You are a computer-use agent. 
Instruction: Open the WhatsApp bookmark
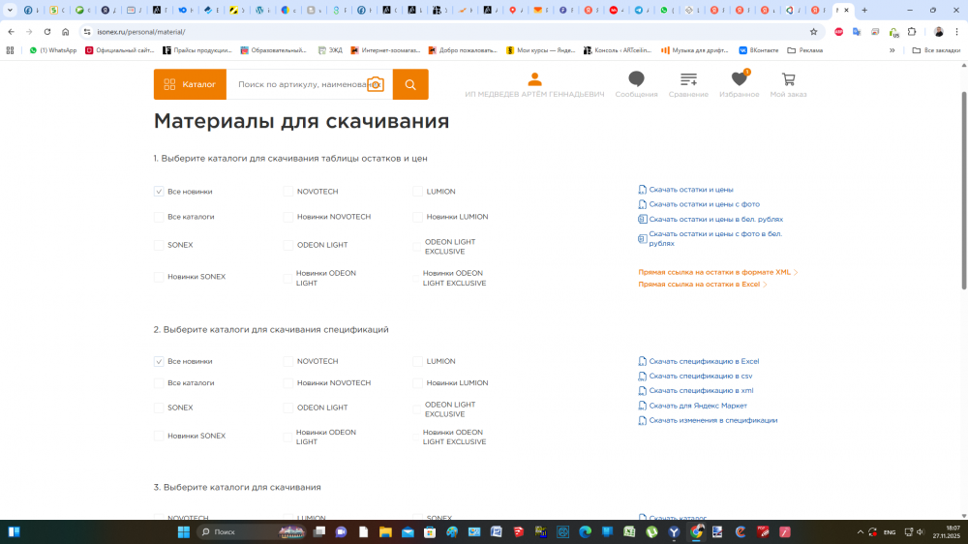point(53,50)
